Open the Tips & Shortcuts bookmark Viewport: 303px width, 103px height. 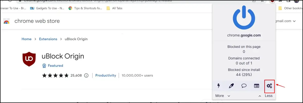[85, 8]
